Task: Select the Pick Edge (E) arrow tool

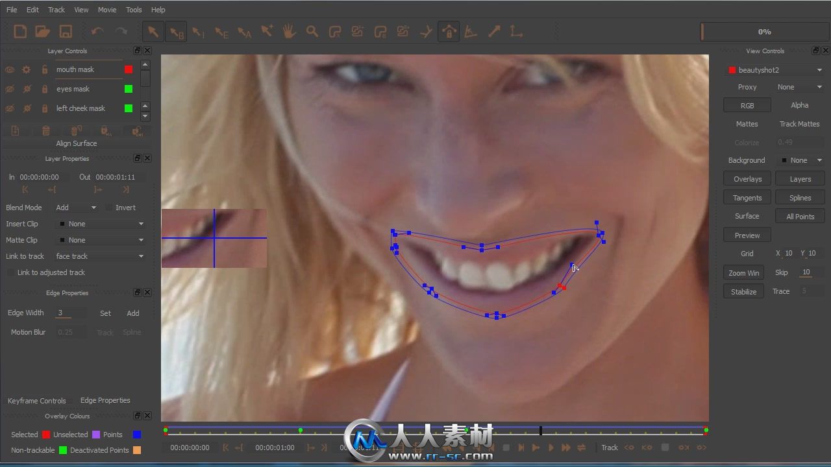Action: [x=221, y=32]
